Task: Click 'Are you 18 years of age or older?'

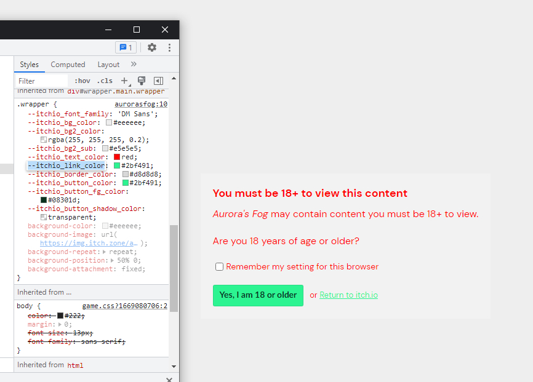Action: [x=286, y=241]
